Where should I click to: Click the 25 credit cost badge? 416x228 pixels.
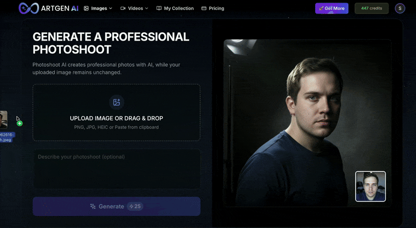[x=135, y=206]
